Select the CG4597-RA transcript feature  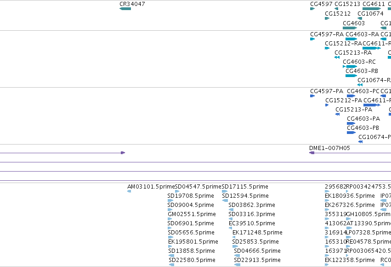coord(312,39)
